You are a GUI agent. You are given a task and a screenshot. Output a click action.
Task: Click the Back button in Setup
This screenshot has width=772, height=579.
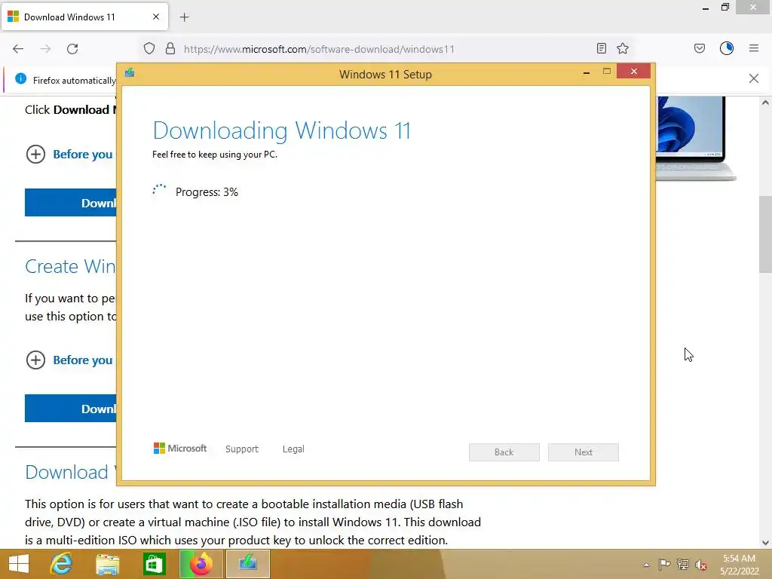504,452
